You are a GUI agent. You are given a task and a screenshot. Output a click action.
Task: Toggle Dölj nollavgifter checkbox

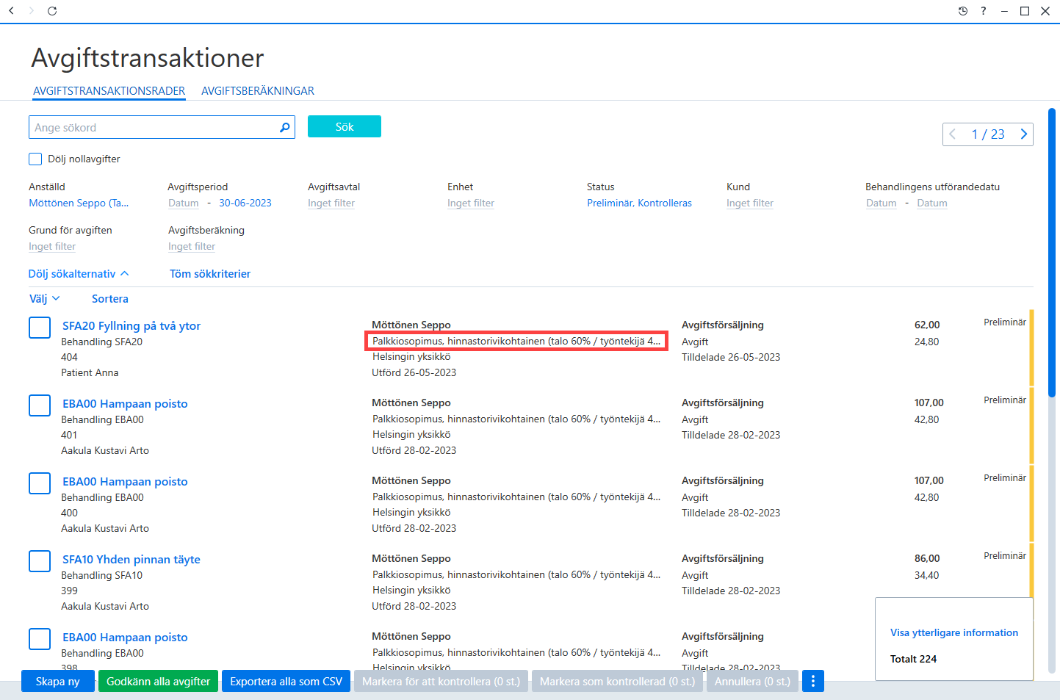click(35, 159)
